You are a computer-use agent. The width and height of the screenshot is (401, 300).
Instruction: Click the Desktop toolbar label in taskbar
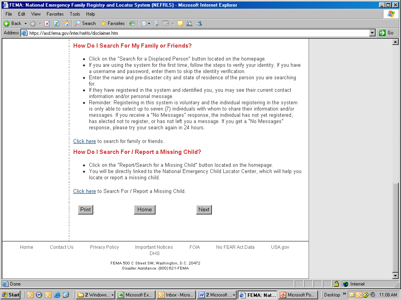click(332, 295)
